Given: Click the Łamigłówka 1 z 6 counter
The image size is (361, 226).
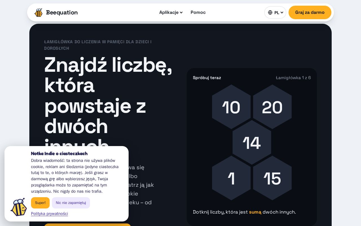Looking at the screenshot, I should [293, 78].
